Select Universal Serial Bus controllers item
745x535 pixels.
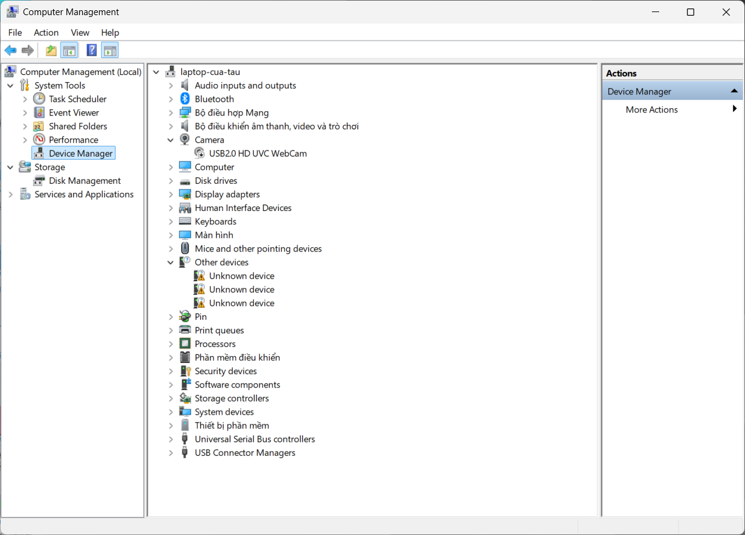(x=255, y=439)
